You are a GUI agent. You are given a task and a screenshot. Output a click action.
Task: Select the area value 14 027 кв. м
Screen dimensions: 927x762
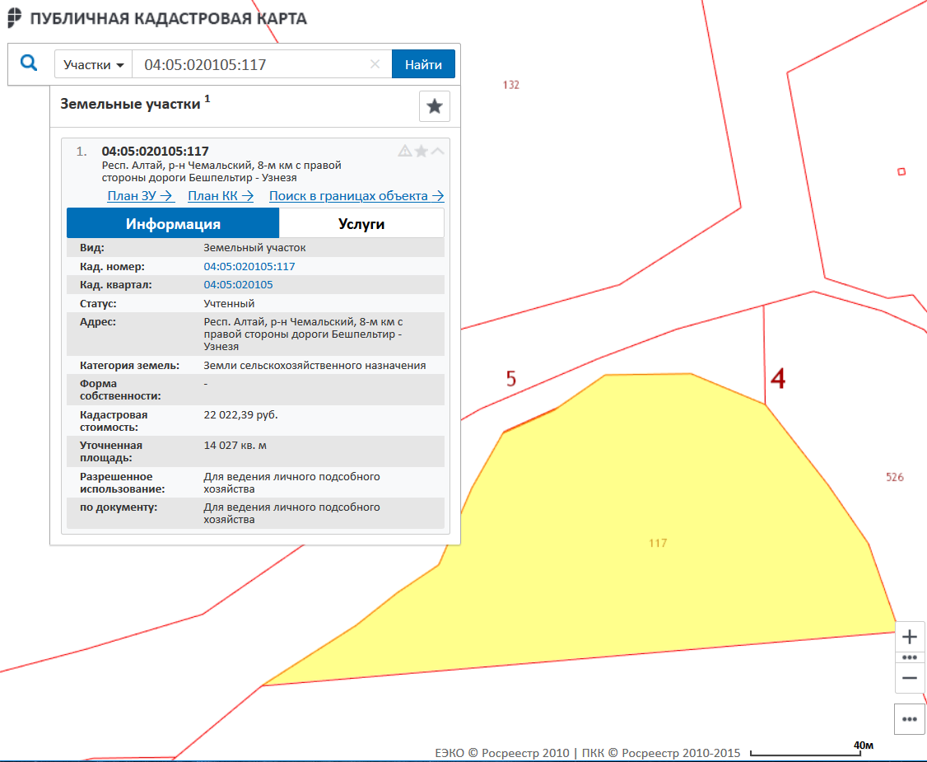coord(235,446)
